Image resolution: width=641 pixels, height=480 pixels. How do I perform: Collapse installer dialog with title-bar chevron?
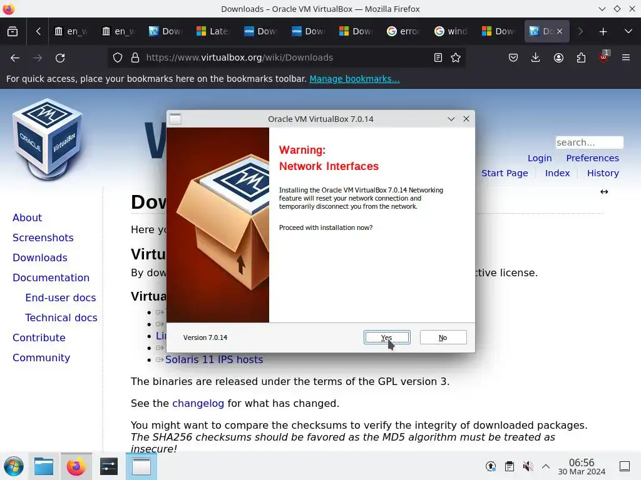pos(451,119)
